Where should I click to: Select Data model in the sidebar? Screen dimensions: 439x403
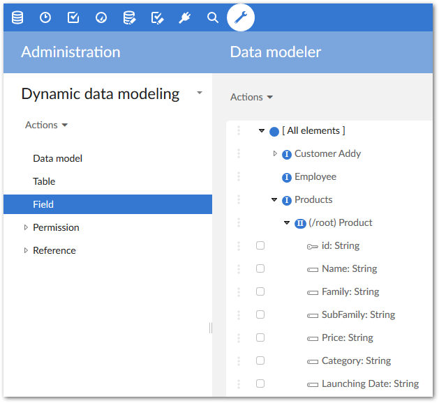click(x=57, y=158)
